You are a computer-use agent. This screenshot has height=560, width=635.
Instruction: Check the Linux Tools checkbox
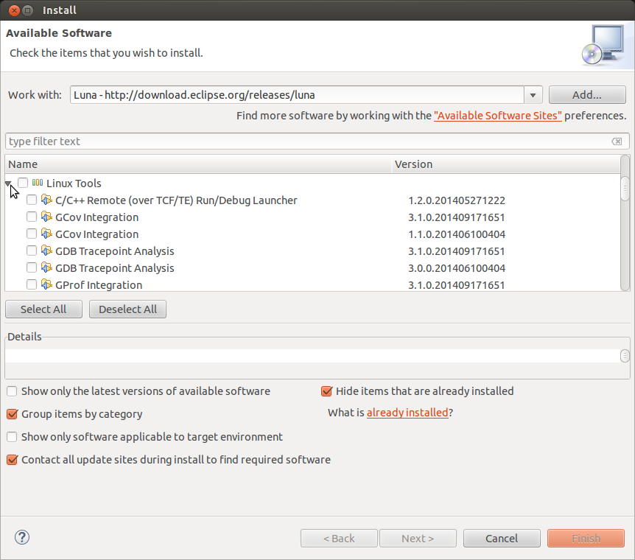coord(22,182)
